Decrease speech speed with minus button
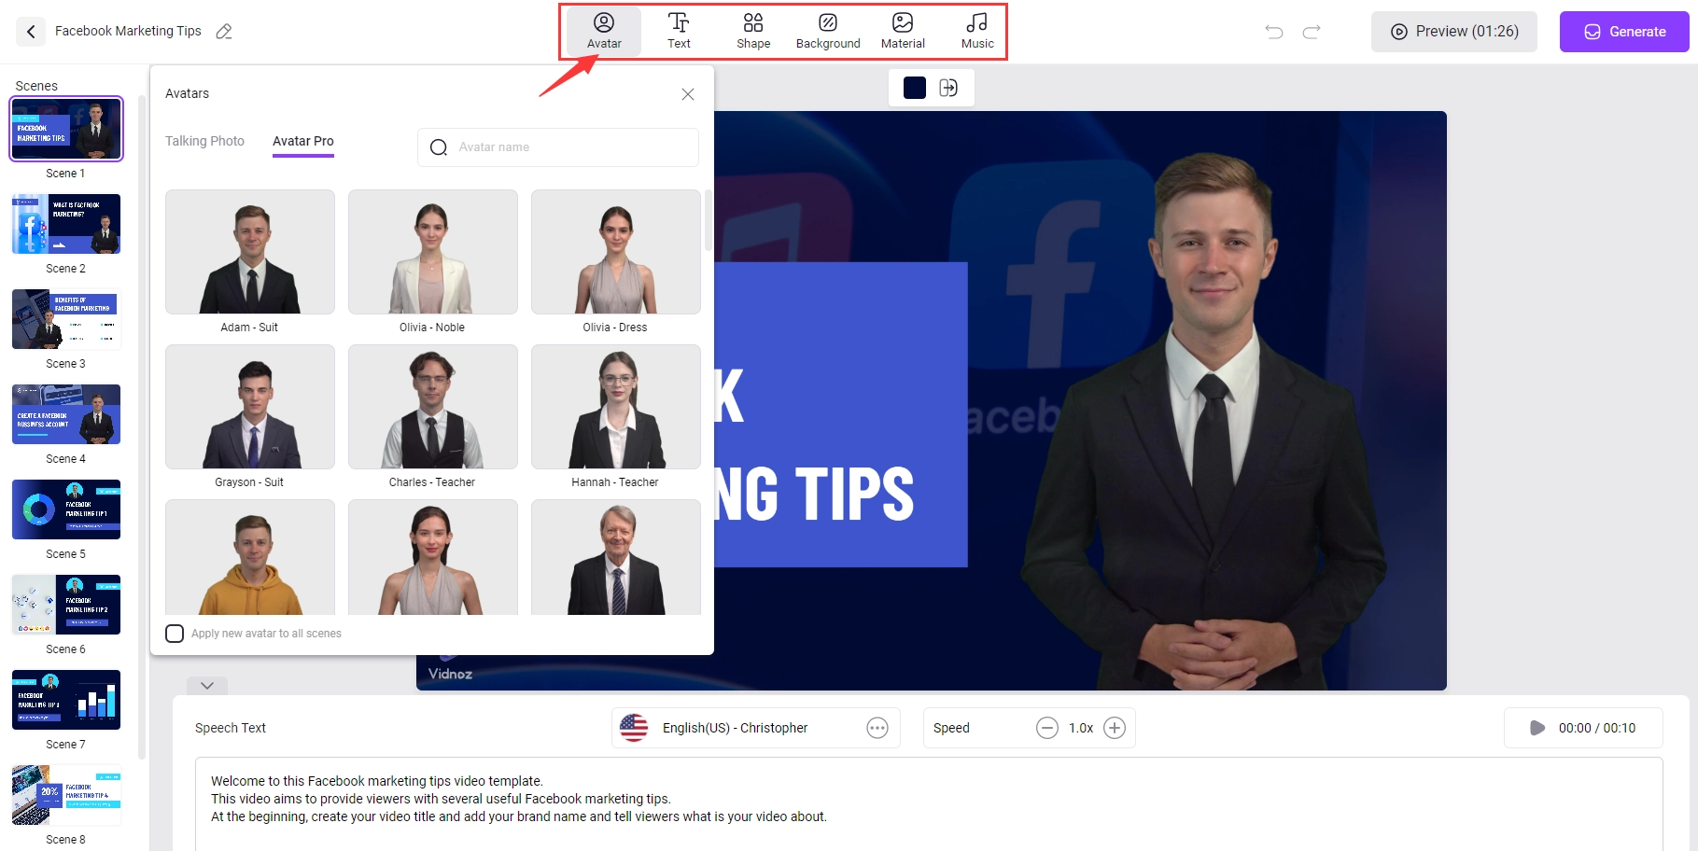Image resolution: width=1698 pixels, height=851 pixels. pos(1047,728)
